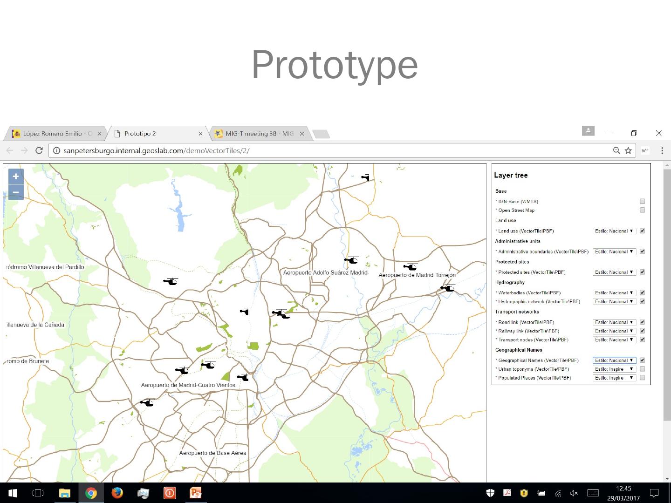
Task: Enable the IGN-Base (WMTS) base layer
Action: click(x=642, y=201)
